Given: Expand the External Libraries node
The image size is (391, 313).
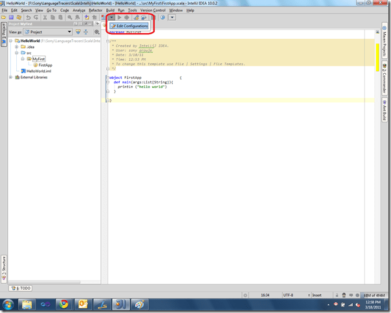Looking at the screenshot, I should click(x=11, y=77).
